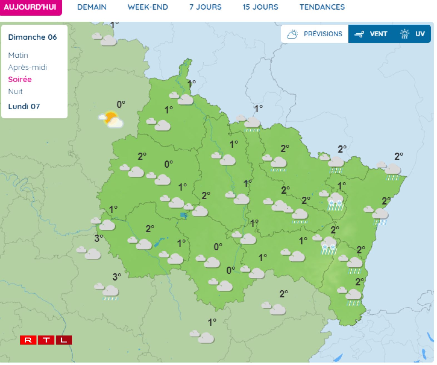Click the RTL logo
The image size is (437, 365).
pos(46,340)
